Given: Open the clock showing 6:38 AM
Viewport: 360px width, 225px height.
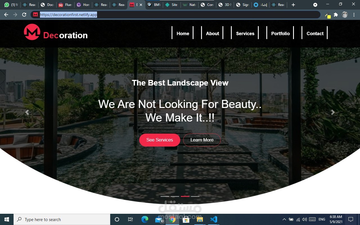Looking at the screenshot, I should point(336,219).
